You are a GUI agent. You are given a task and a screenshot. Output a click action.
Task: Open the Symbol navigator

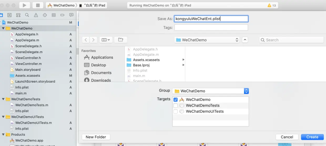[18, 15]
